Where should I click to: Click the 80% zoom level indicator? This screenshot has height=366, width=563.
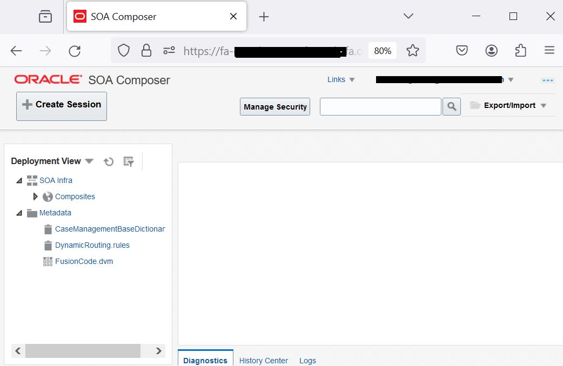383,51
